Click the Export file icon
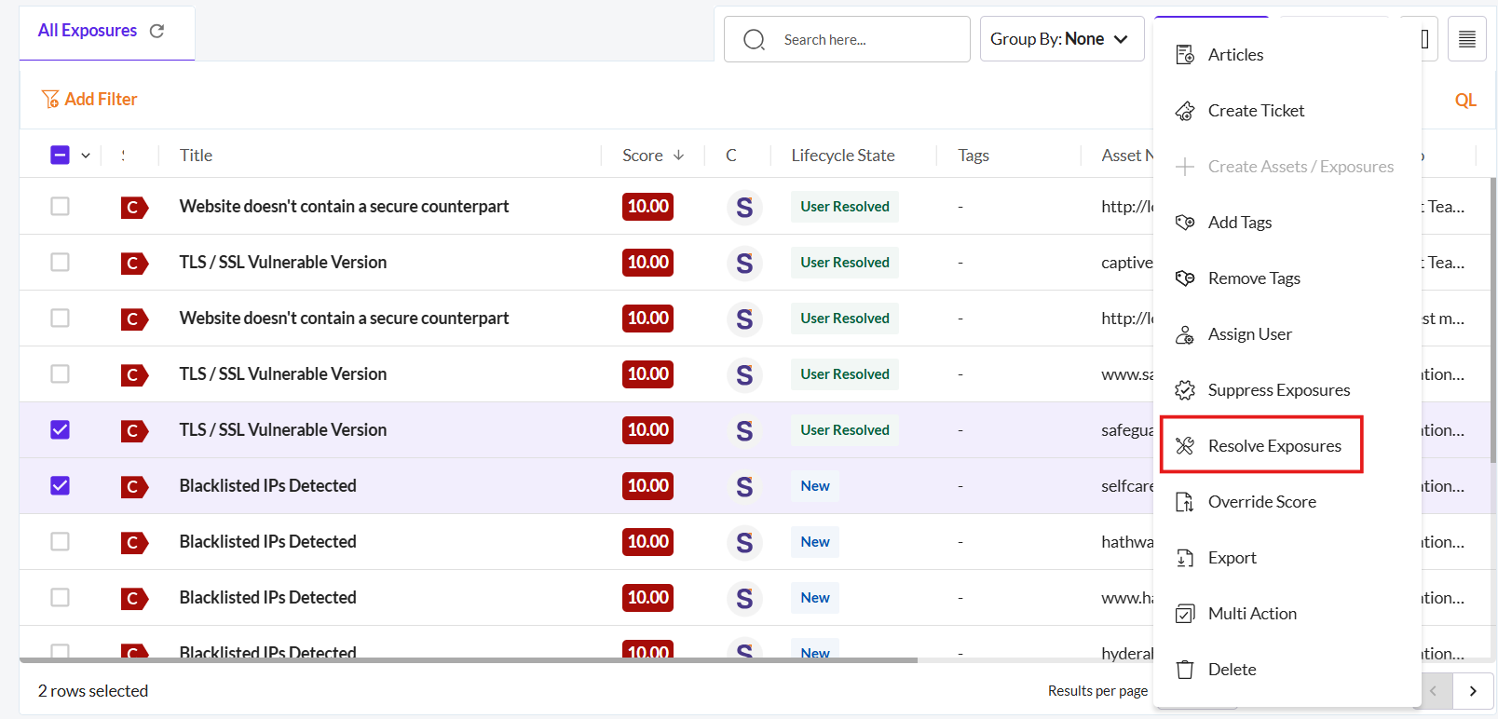Image resolution: width=1498 pixels, height=719 pixels. [x=1185, y=558]
